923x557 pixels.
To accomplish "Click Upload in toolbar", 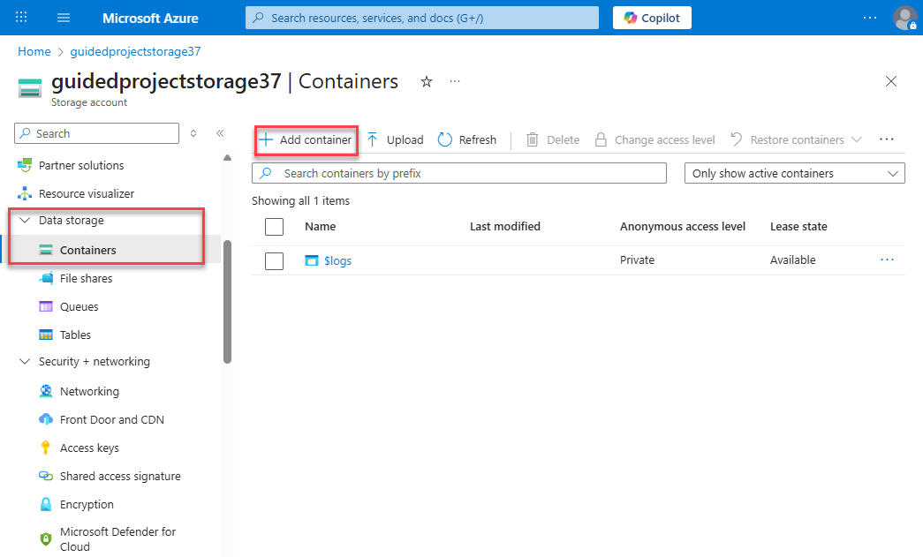I will 396,140.
